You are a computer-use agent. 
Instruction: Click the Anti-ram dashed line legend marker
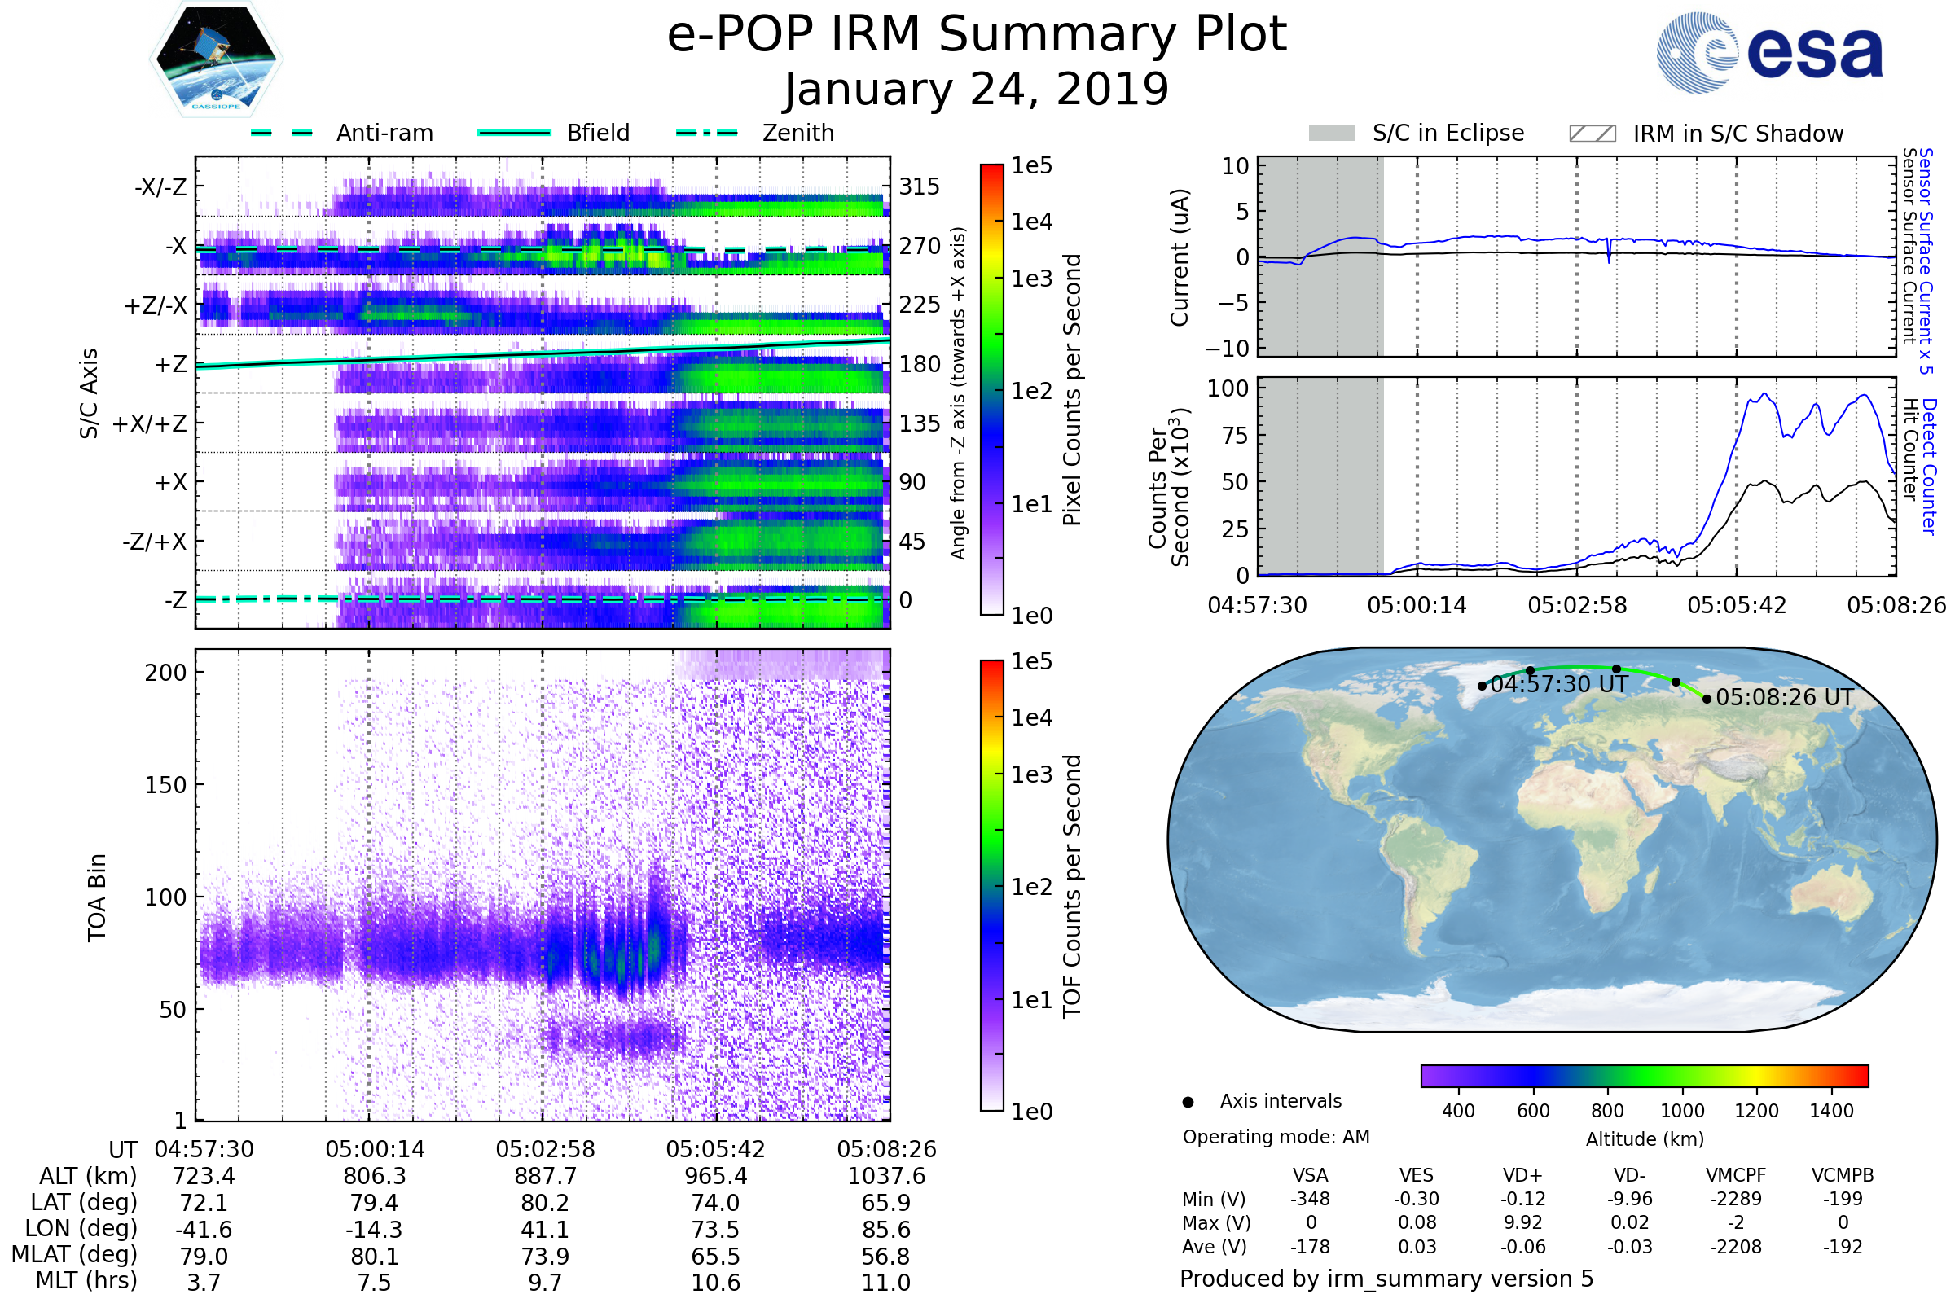(x=282, y=133)
